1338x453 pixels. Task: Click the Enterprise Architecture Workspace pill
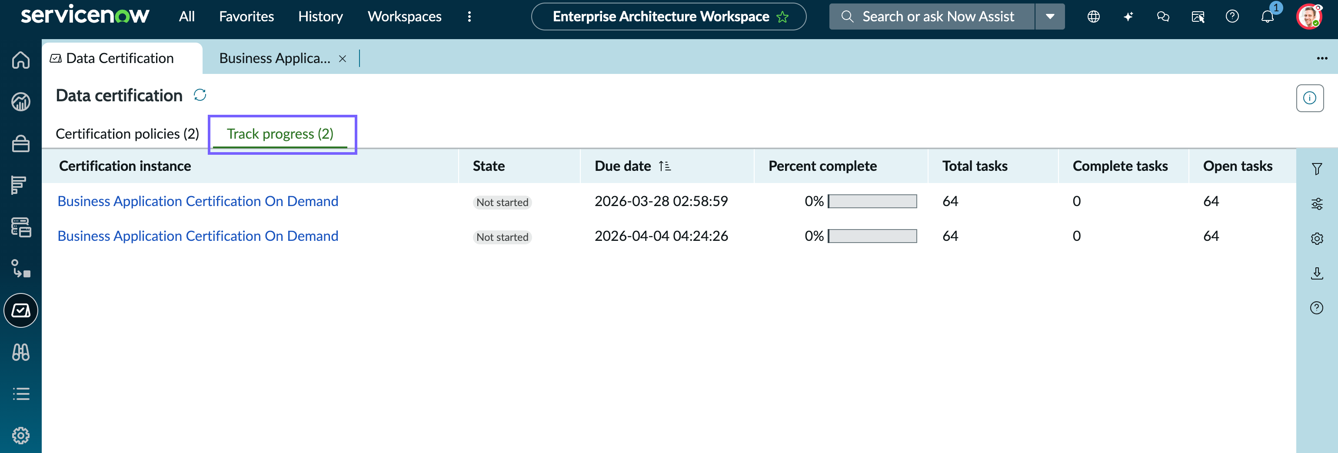pyautogui.click(x=669, y=17)
